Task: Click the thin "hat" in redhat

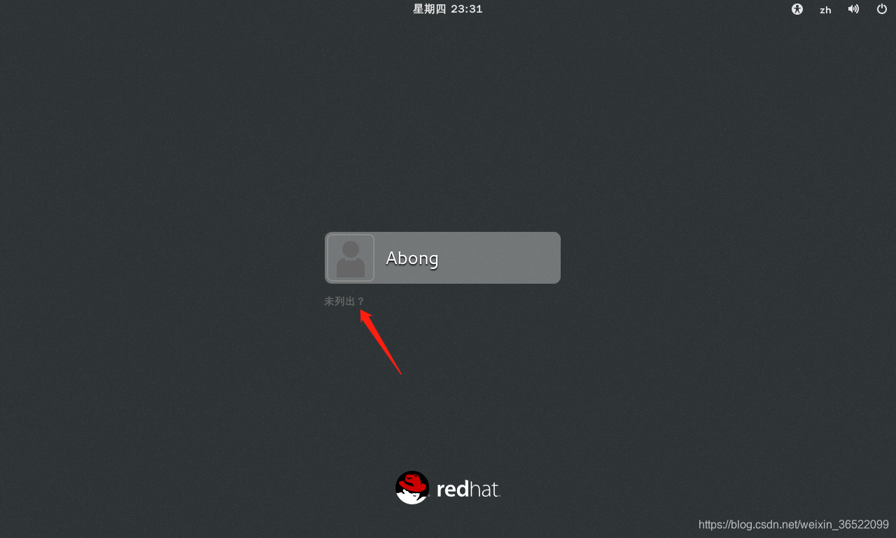Action: [x=484, y=488]
